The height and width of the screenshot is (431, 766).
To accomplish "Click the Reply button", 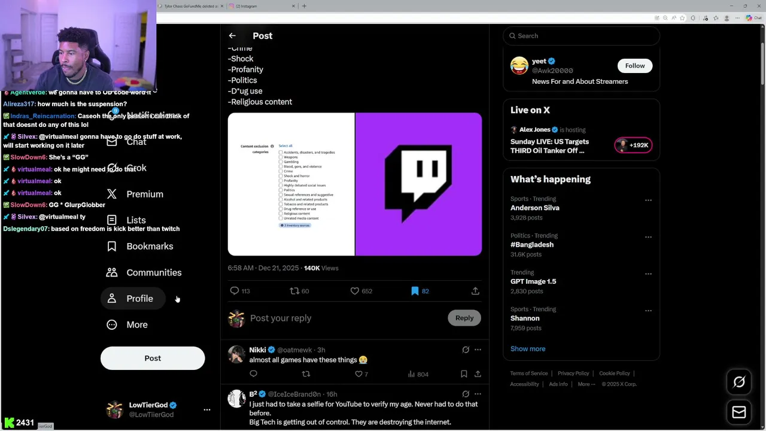I will coord(464,318).
